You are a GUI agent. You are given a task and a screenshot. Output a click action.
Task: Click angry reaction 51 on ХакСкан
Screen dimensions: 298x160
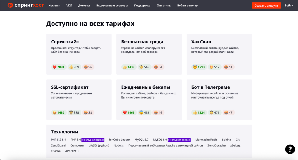(x=228, y=67)
